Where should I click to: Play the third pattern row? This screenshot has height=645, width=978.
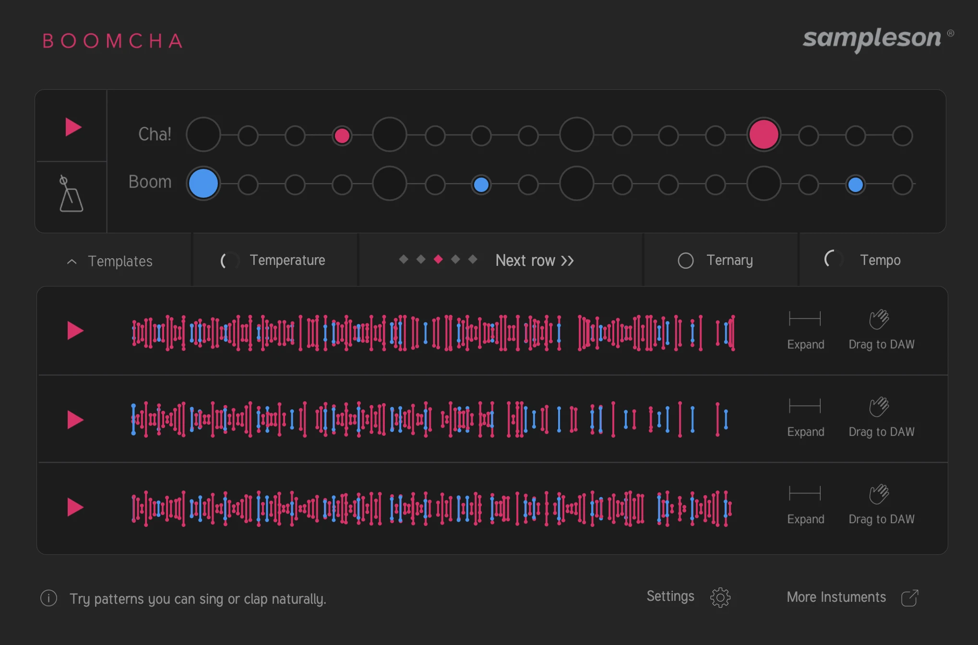click(75, 507)
